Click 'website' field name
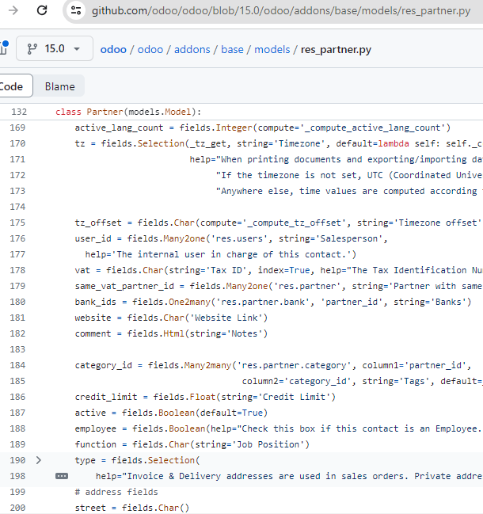Image resolution: width=483 pixels, height=514 pixels. [93, 318]
